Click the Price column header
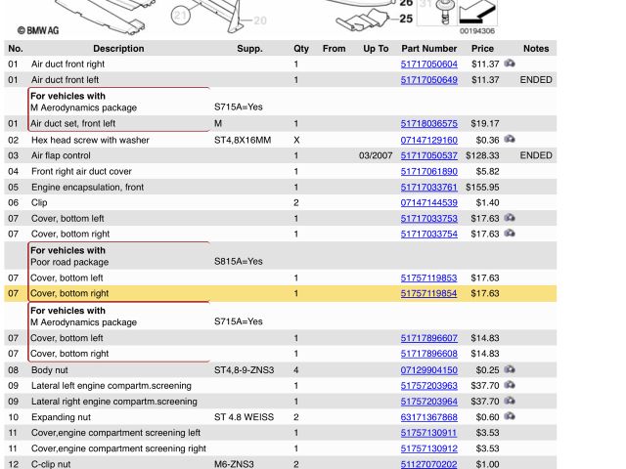The image size is (626, 469). tap(482, 48)
